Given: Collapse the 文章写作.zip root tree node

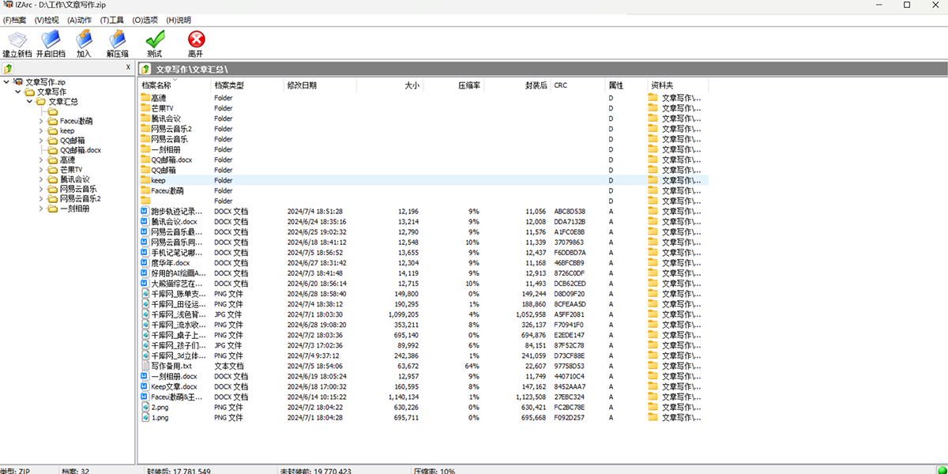Looking at the screenshot, I should point(6,81).
